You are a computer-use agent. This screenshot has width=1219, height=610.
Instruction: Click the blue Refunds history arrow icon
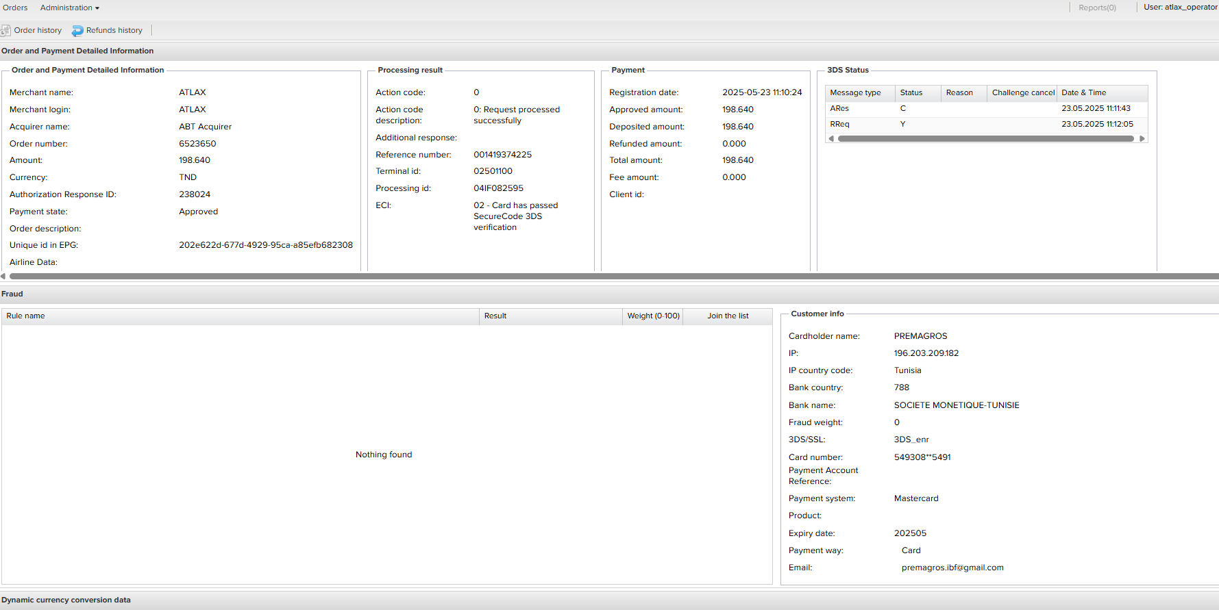pyautogui.click(x=77, y=31)
